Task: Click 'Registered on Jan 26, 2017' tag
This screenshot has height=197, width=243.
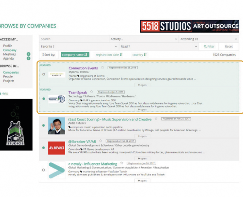Action: [x=141, y=163]
